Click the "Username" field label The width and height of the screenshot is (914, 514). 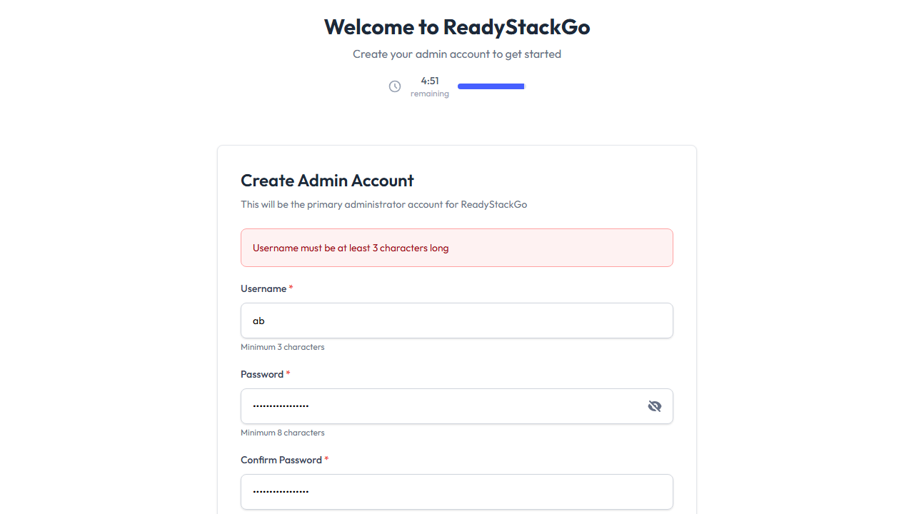pos(263,288)
